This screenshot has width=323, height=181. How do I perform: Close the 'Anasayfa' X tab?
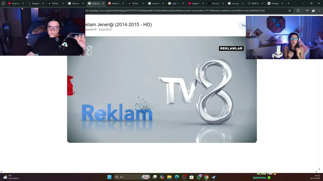coord(43,4)
